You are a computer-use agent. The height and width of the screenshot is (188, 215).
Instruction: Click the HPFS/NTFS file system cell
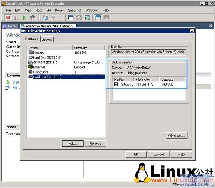pyautogui.click(x=144, y=84)
